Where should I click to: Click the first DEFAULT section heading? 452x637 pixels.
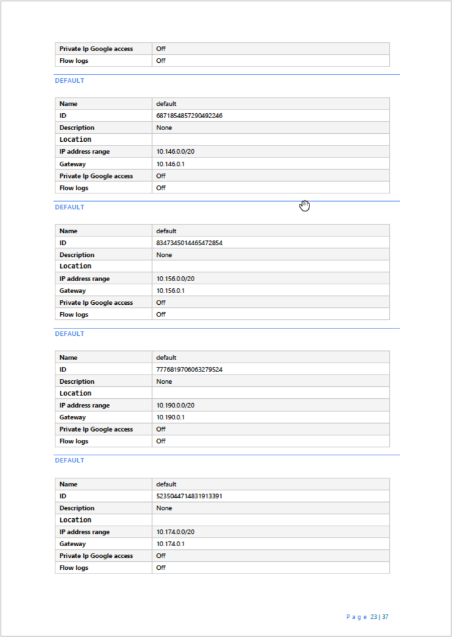70,80
